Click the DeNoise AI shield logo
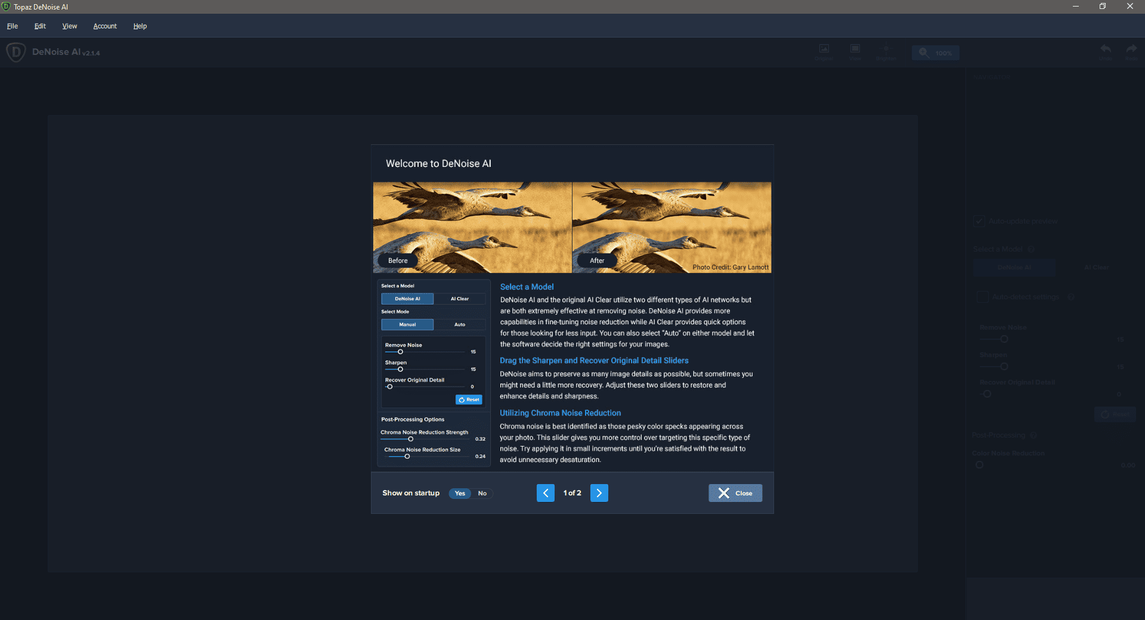Image resolution: width=1145 pixels, height=620 pixels. click(x=16, y=52)
